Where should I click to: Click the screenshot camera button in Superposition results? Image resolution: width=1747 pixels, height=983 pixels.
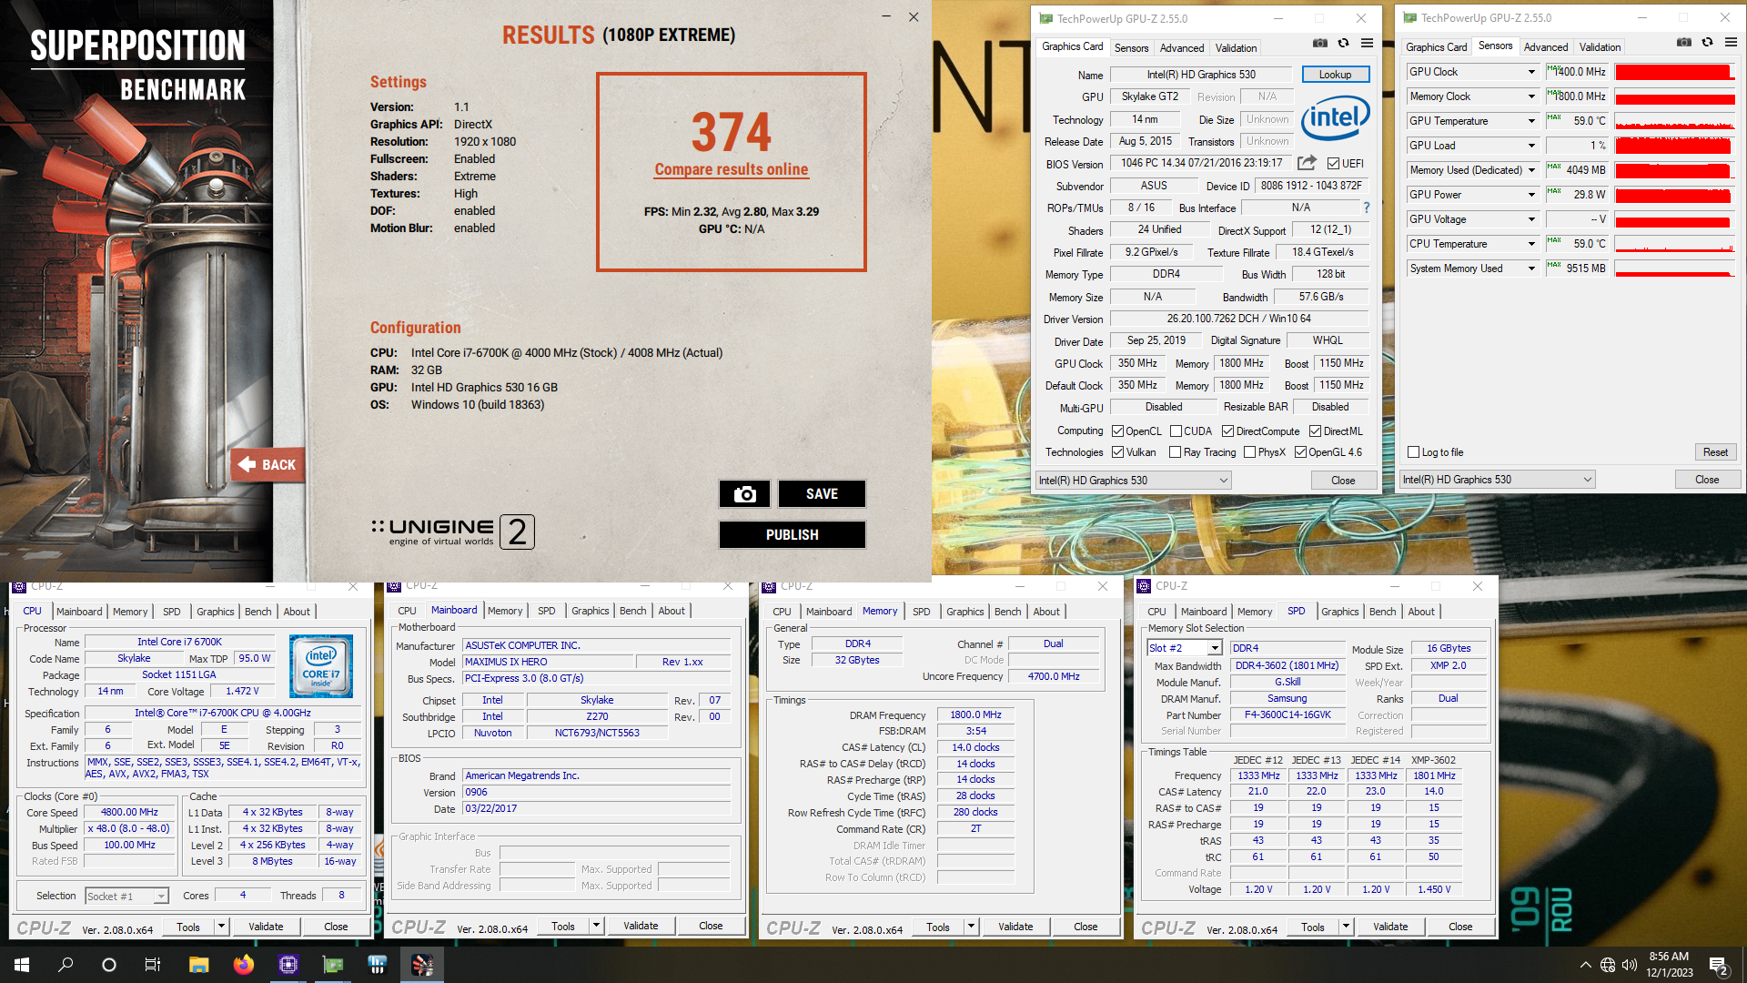(744, 493)
